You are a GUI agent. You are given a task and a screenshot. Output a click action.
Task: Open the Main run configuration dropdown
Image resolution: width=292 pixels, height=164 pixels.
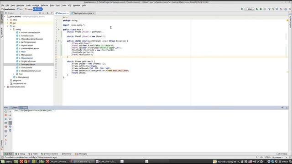(250, 9)
